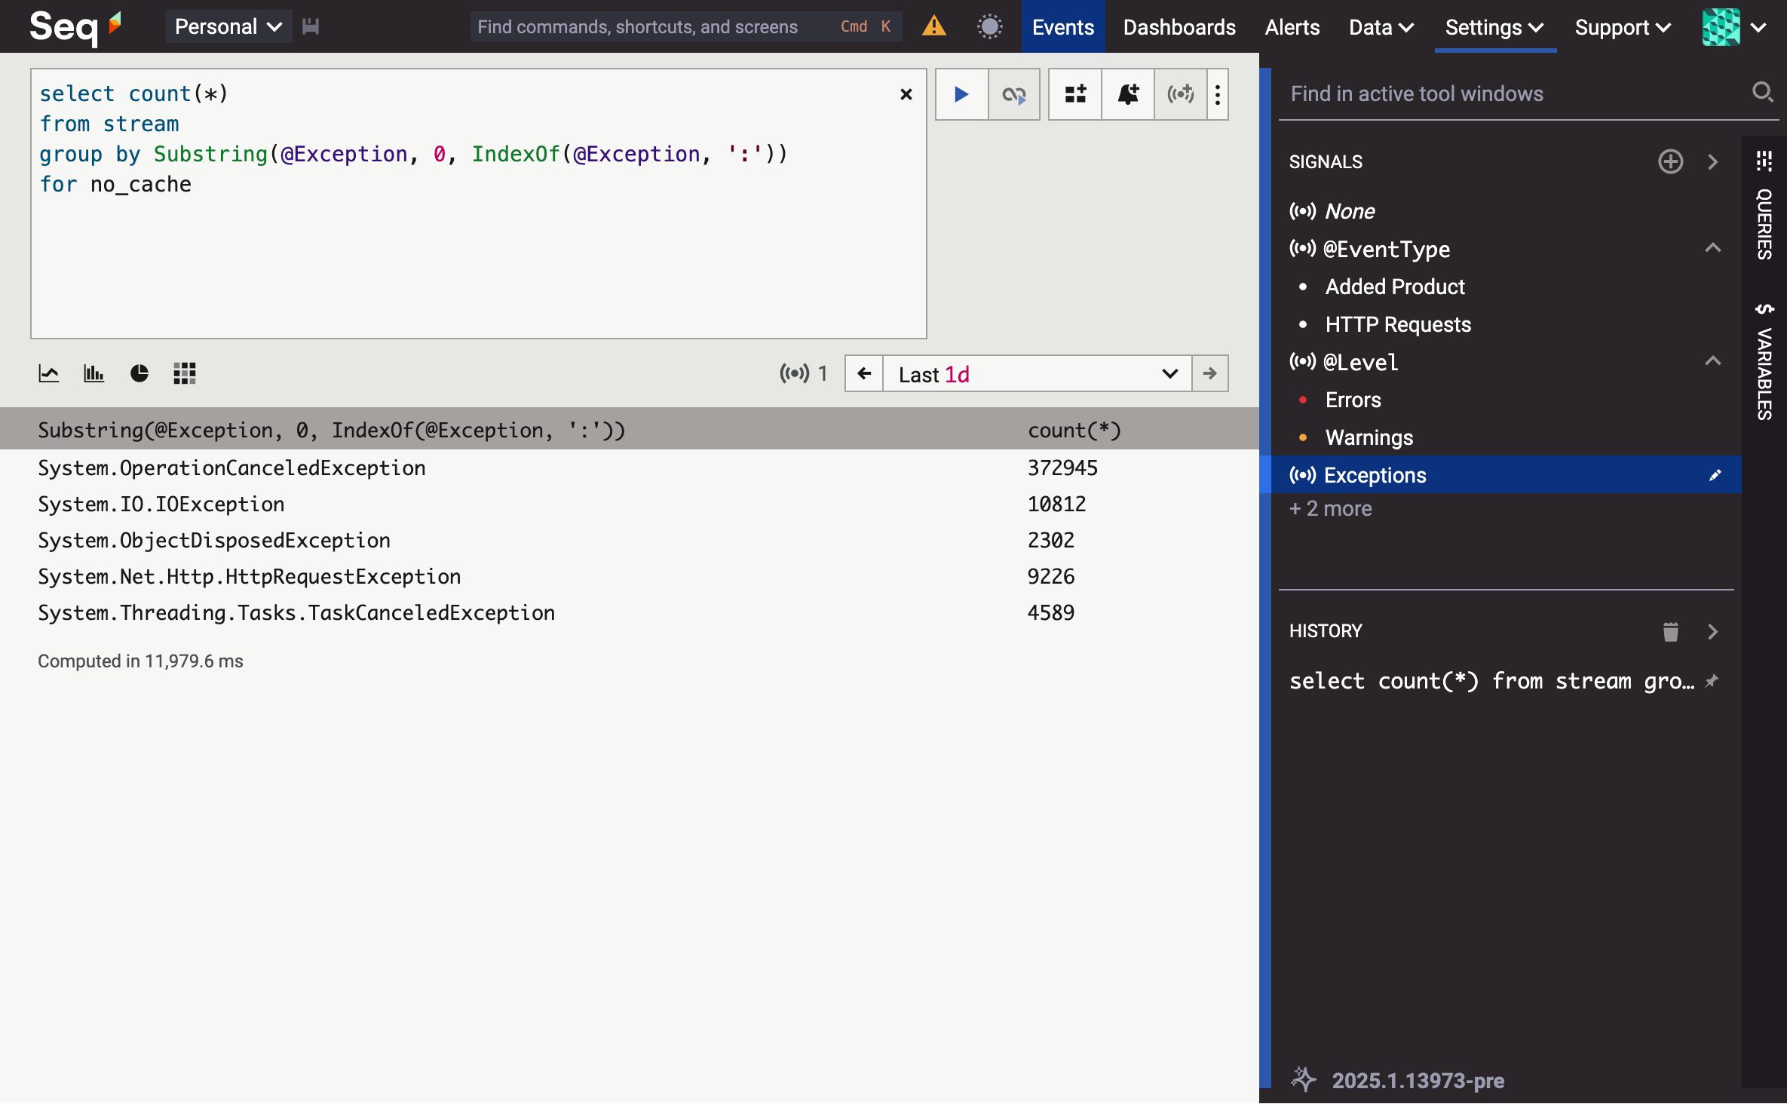Expand the History panel chevron
The height and width of the screenshot is (1104, 1787).
pyautogui.click(x=1712, y=631)
